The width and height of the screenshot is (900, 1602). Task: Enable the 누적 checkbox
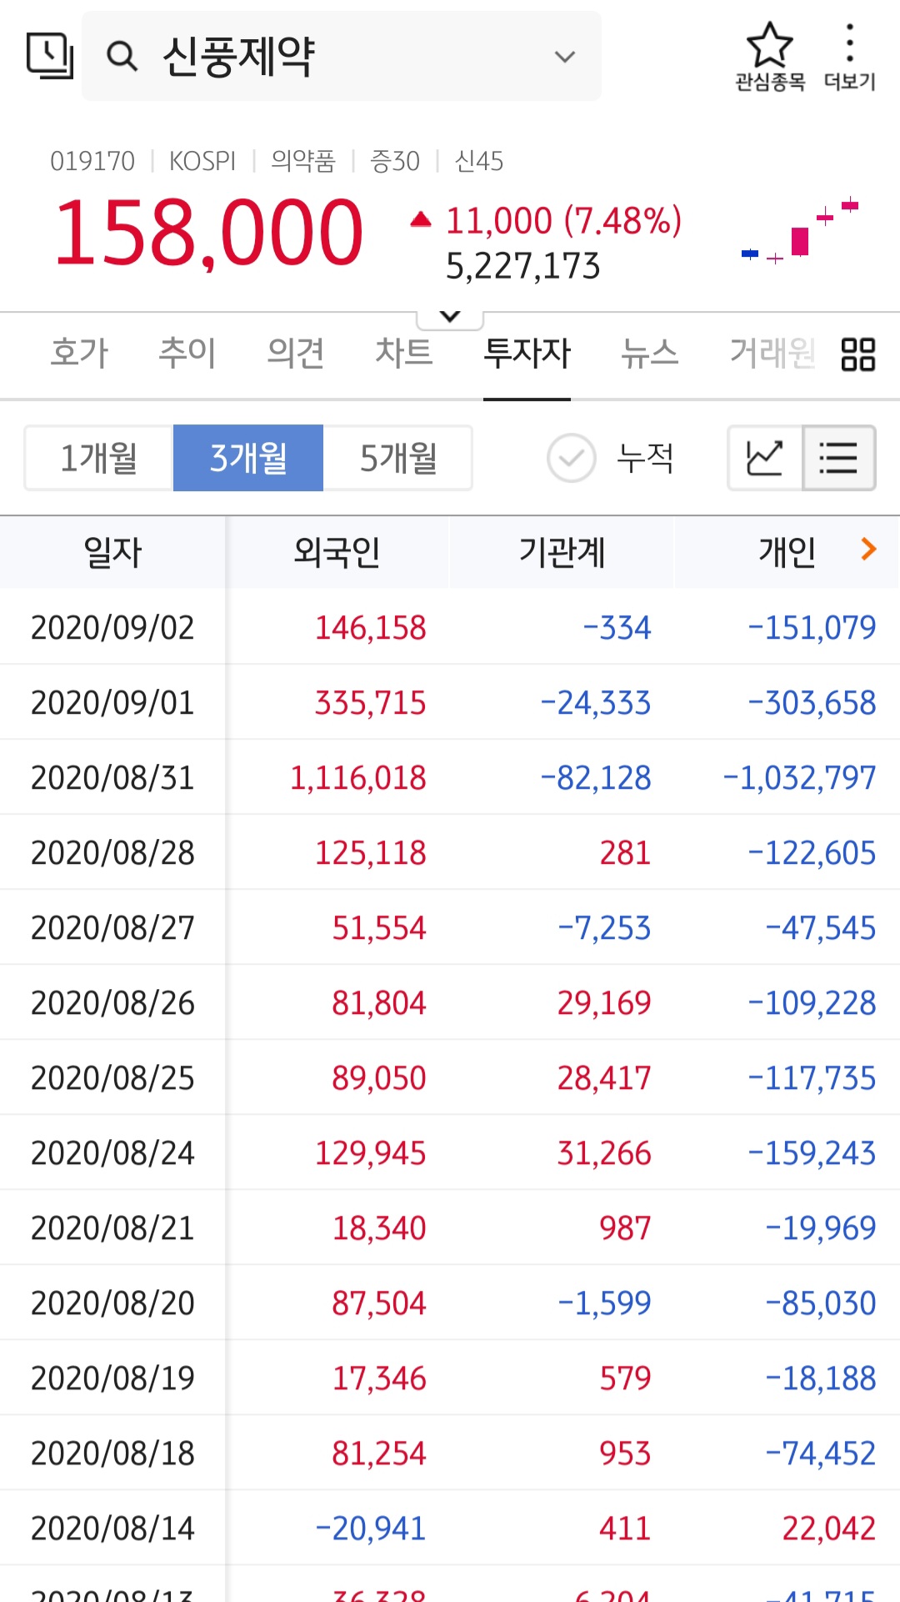tap(572, 458)
